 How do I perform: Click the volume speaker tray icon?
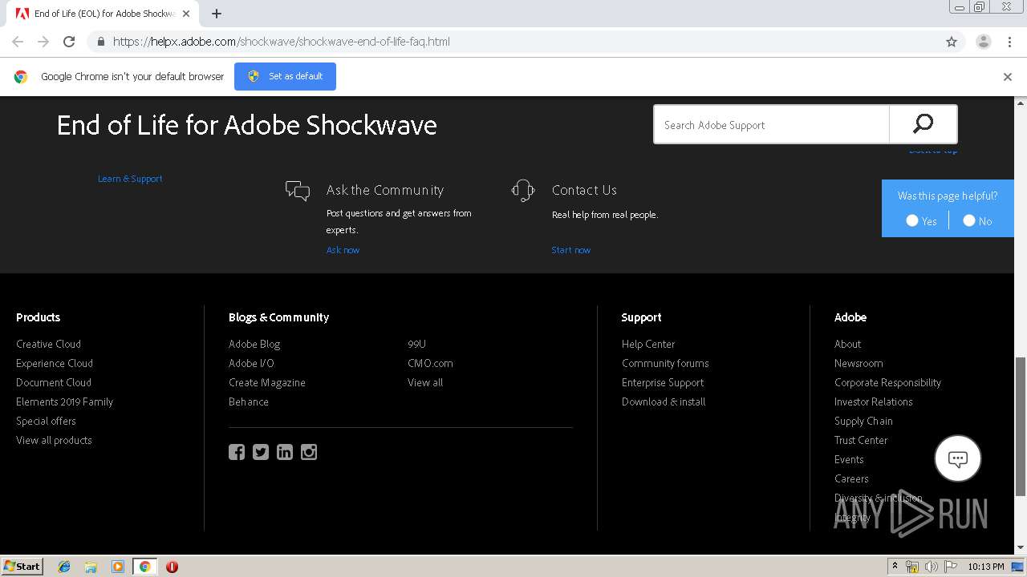pyautogui.click(x=932, y=567)
